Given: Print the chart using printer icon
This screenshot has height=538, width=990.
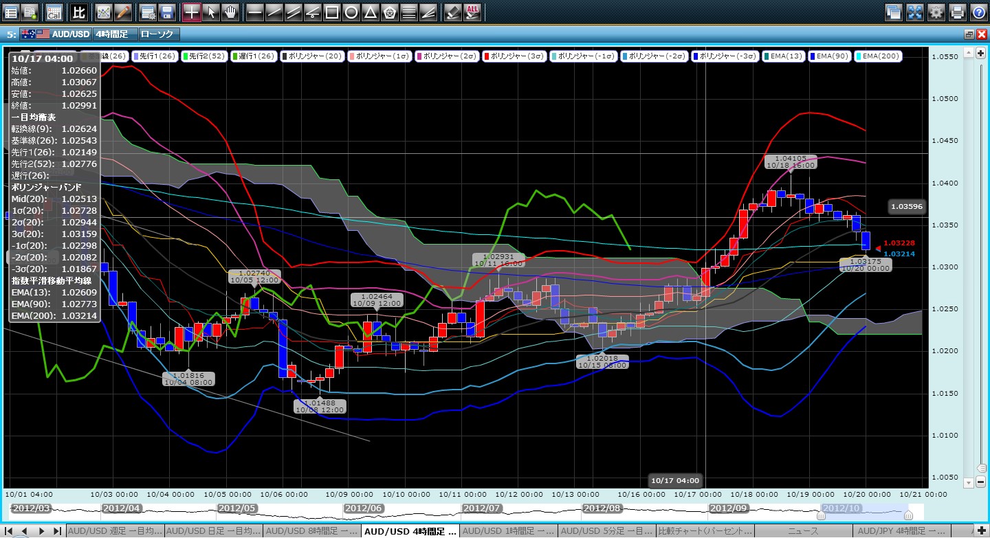Looking at the screenshot, I should 957,12.
